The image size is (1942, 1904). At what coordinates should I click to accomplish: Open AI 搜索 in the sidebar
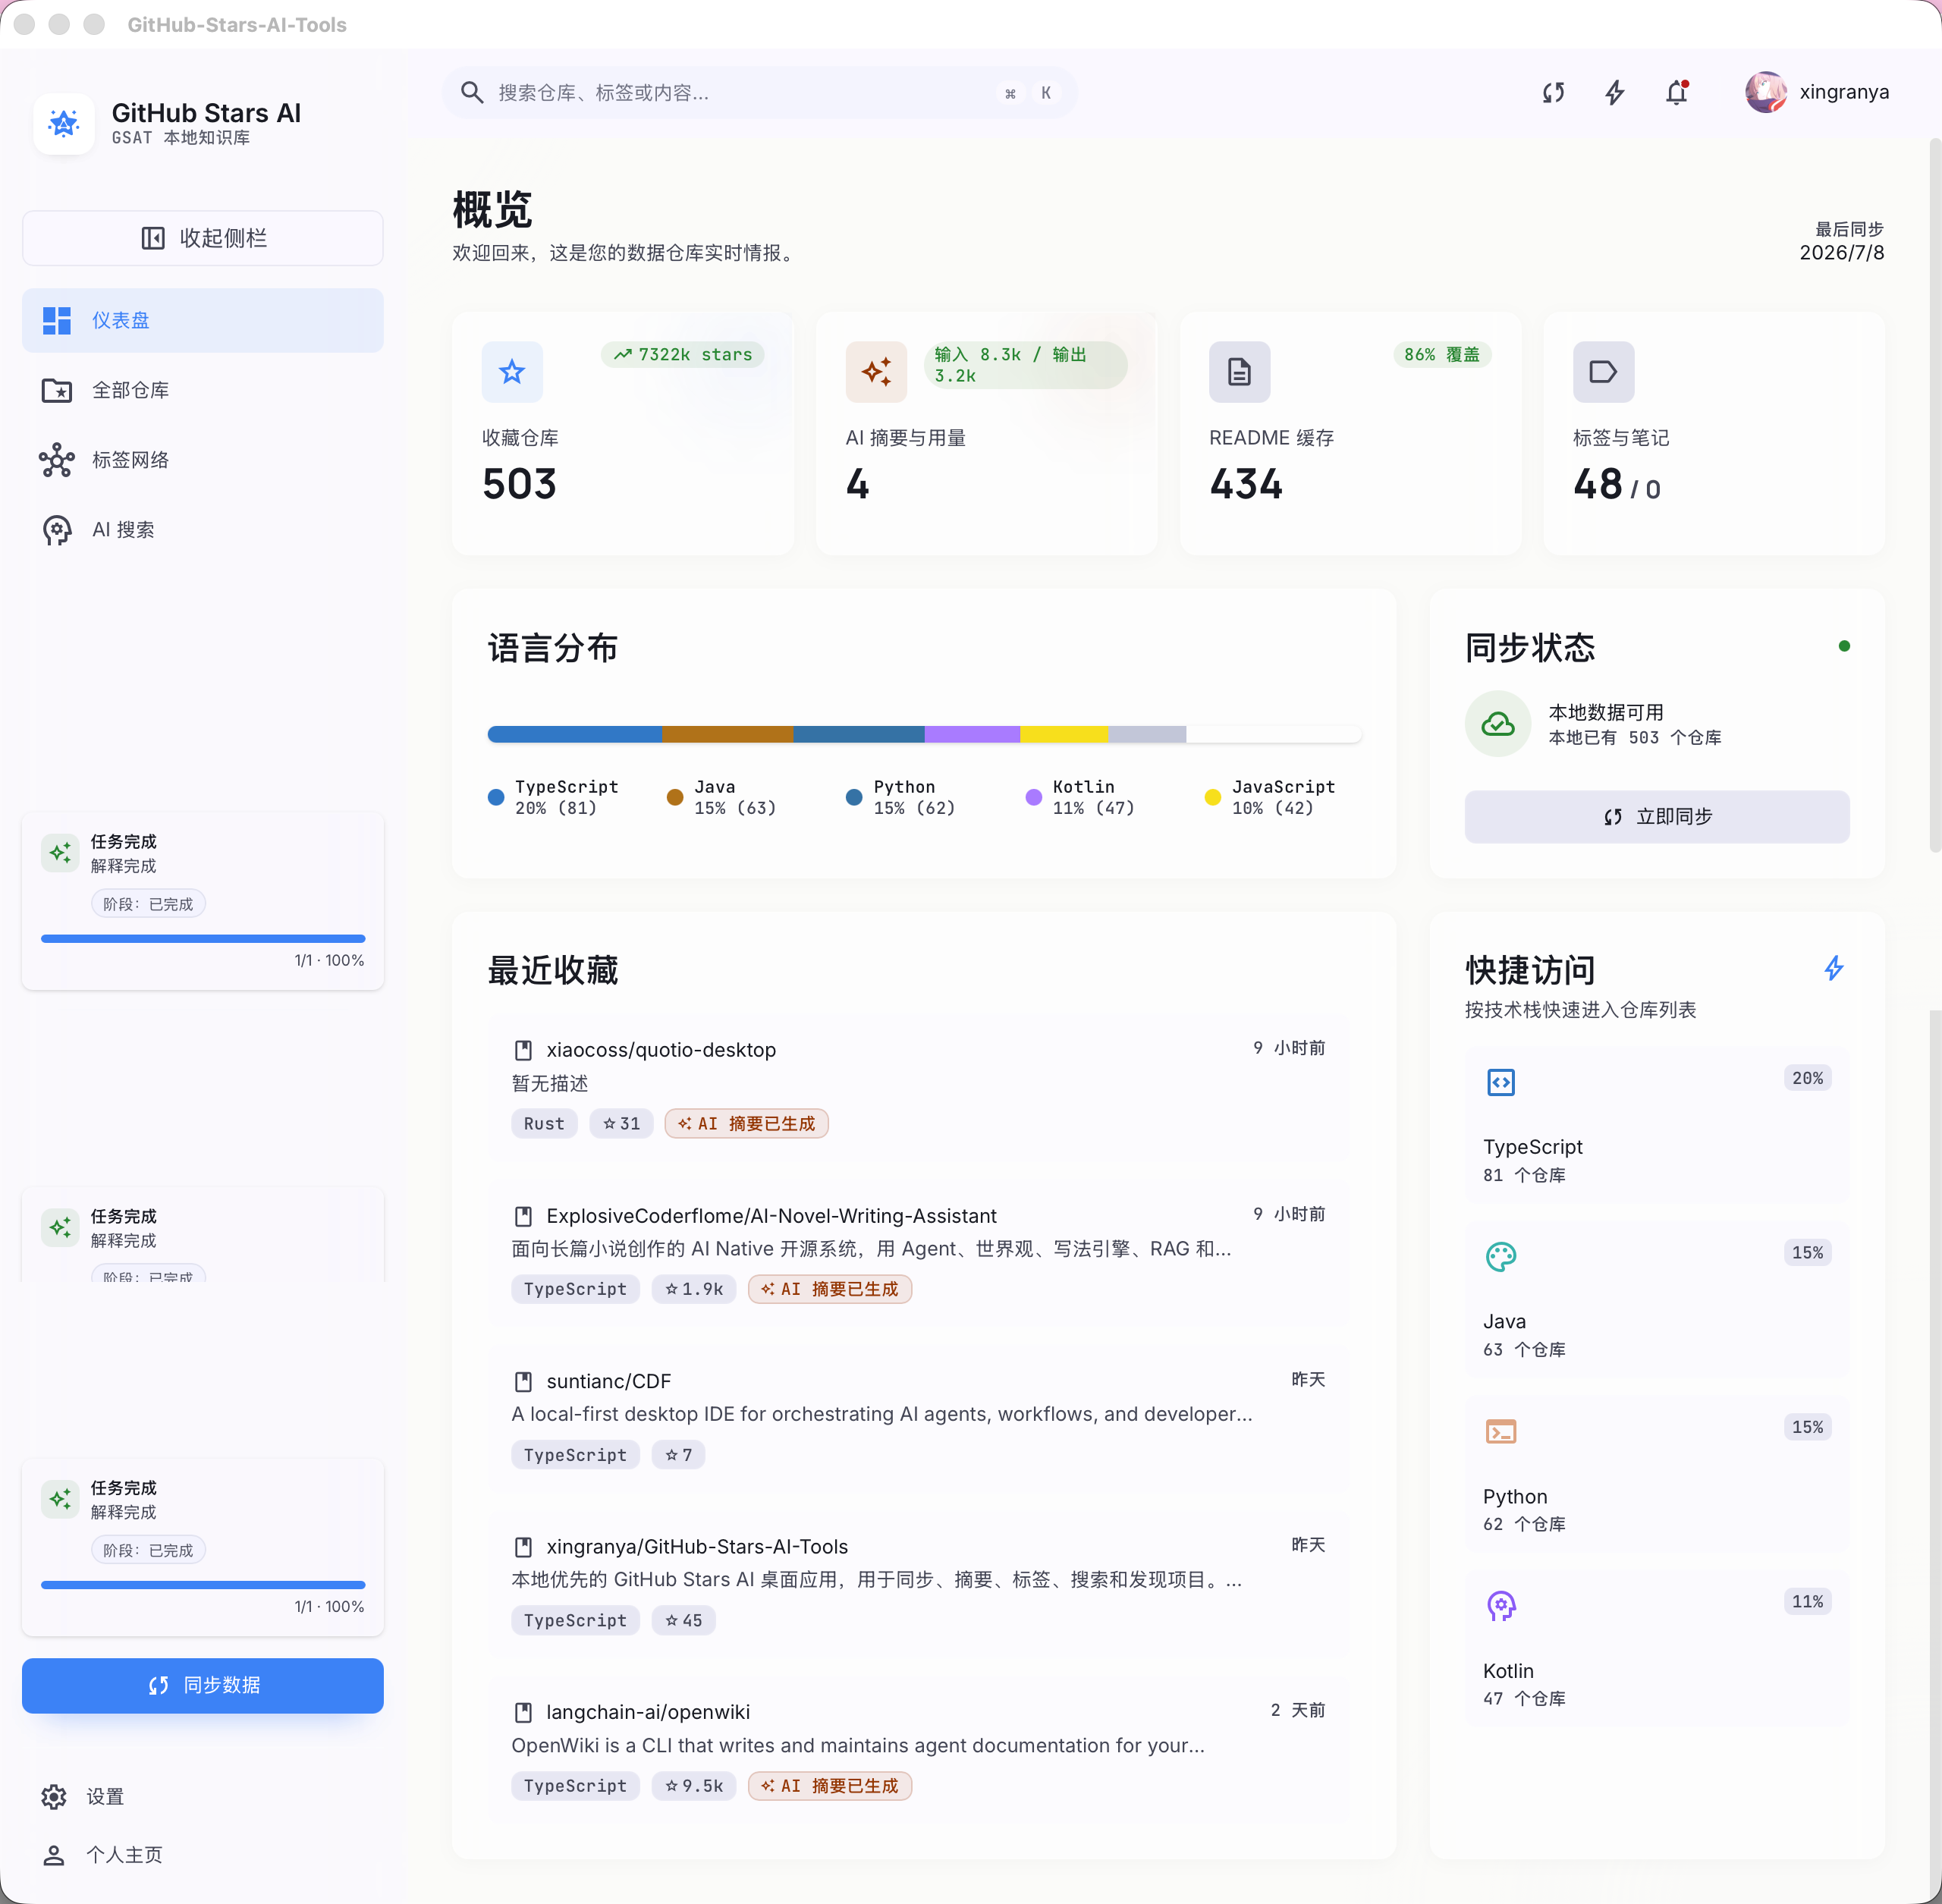tap(203, 530)
